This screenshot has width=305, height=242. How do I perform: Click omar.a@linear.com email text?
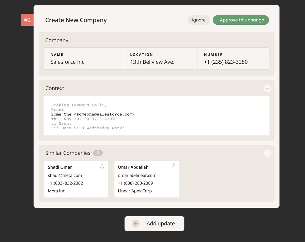(137, 175)
